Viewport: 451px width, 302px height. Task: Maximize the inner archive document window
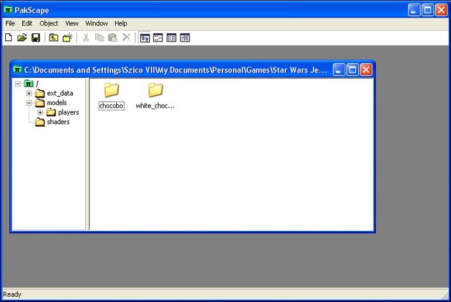[352, 70]
